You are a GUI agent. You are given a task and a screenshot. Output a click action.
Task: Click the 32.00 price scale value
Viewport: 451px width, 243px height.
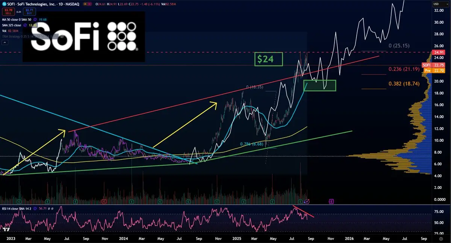(x=439, y=11)
